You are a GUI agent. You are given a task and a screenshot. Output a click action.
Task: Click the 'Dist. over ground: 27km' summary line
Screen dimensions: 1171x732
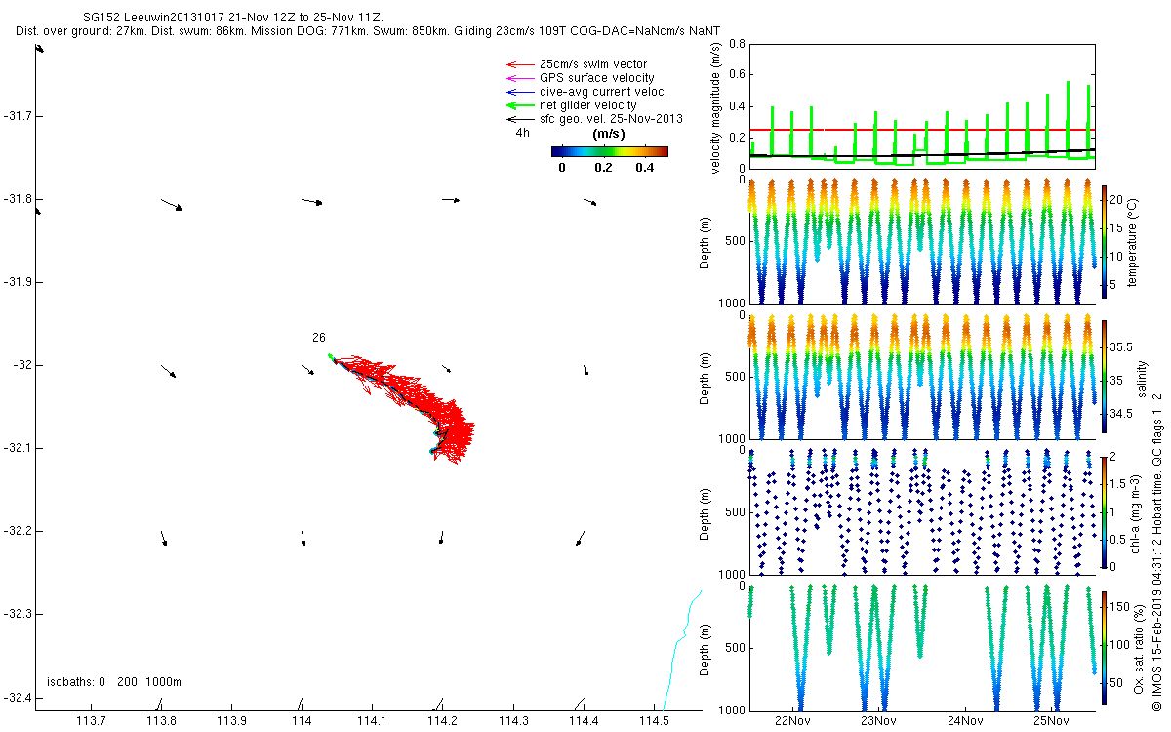(368, 32)
